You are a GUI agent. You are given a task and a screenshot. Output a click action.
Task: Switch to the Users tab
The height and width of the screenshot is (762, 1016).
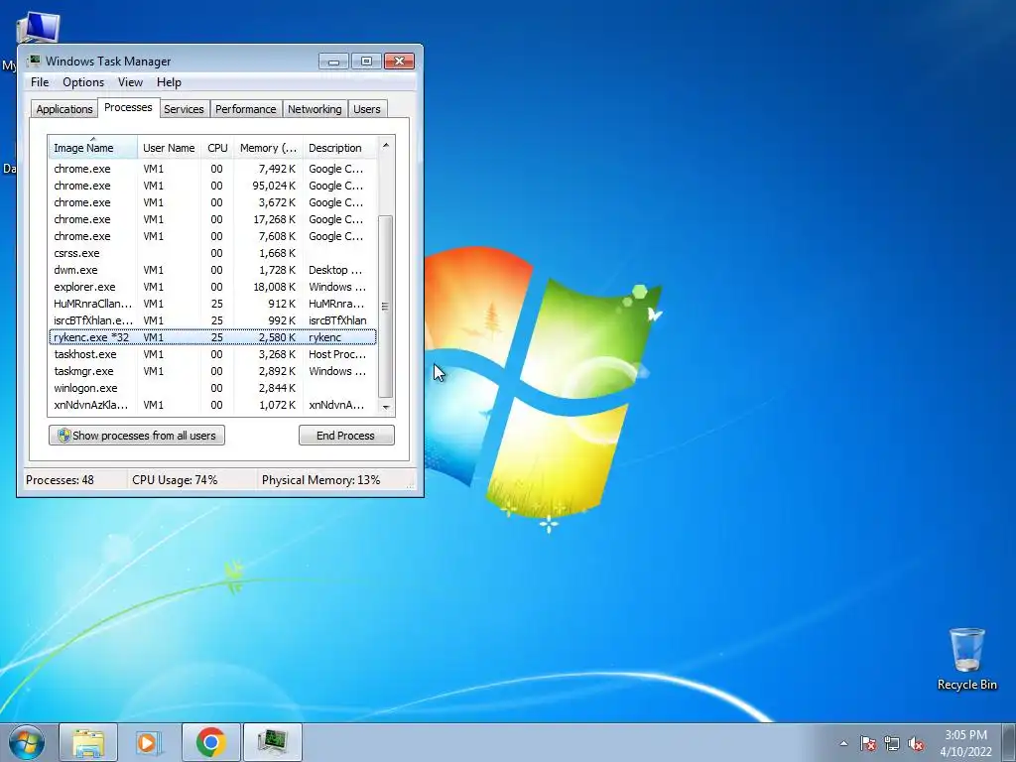click(367, 109)
